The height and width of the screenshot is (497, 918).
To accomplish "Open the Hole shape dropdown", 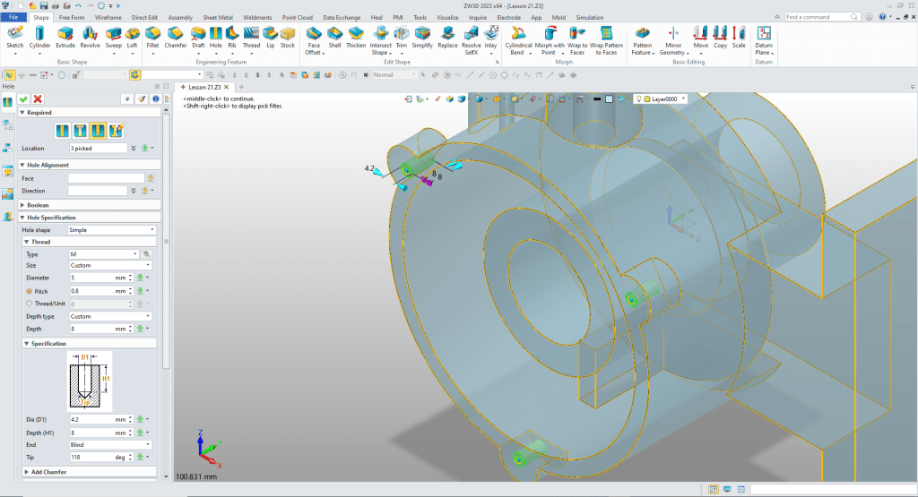I will (x=112, y=230).
